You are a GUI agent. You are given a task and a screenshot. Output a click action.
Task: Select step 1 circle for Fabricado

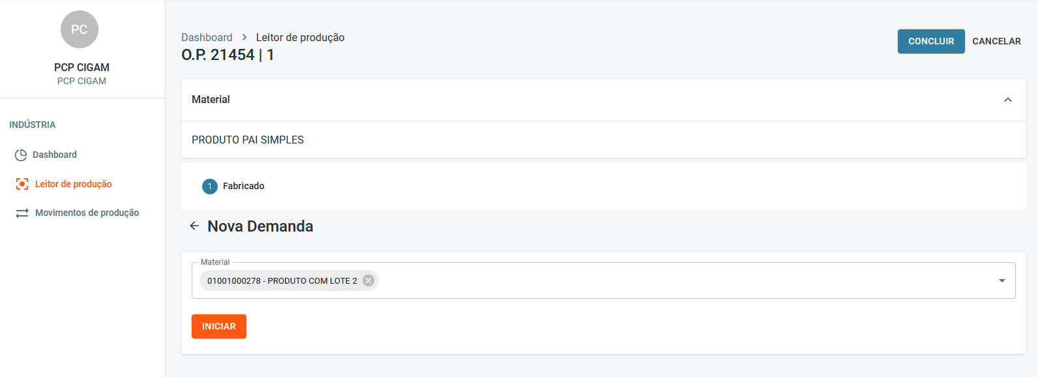pos(210,187)
